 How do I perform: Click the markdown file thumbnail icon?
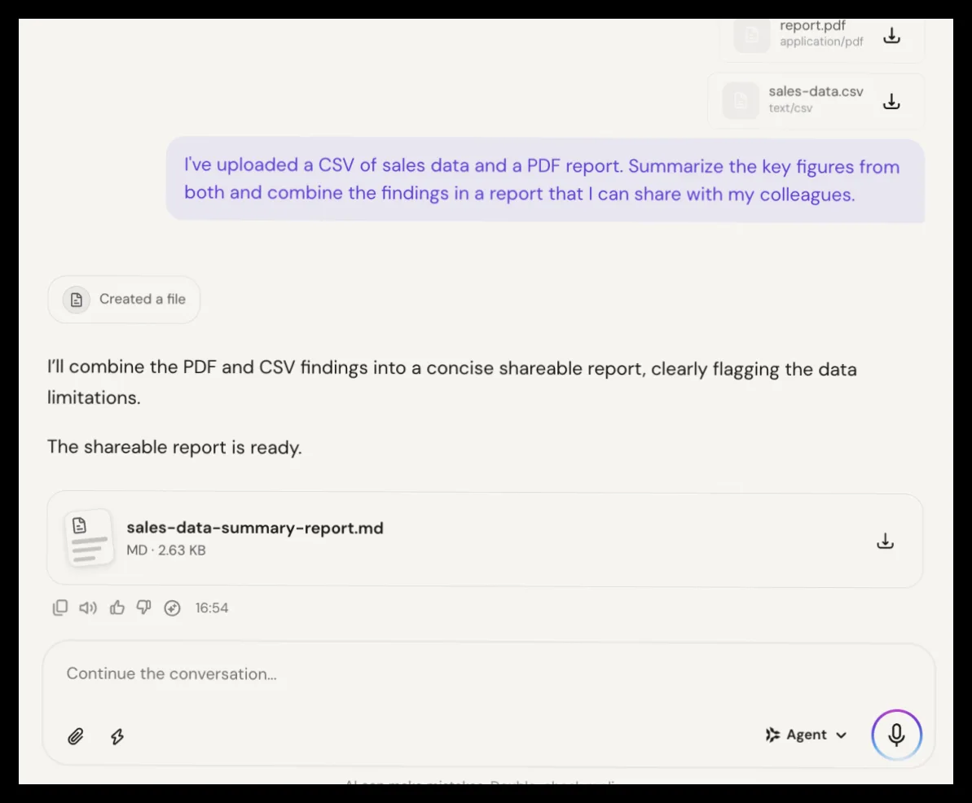[x=90, y=538]
